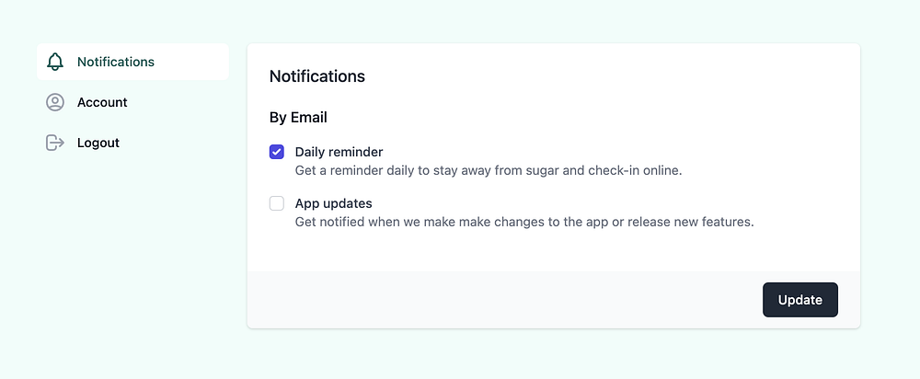
Task: Open the Notifications settings tab
Action: [x=116, y=62]
